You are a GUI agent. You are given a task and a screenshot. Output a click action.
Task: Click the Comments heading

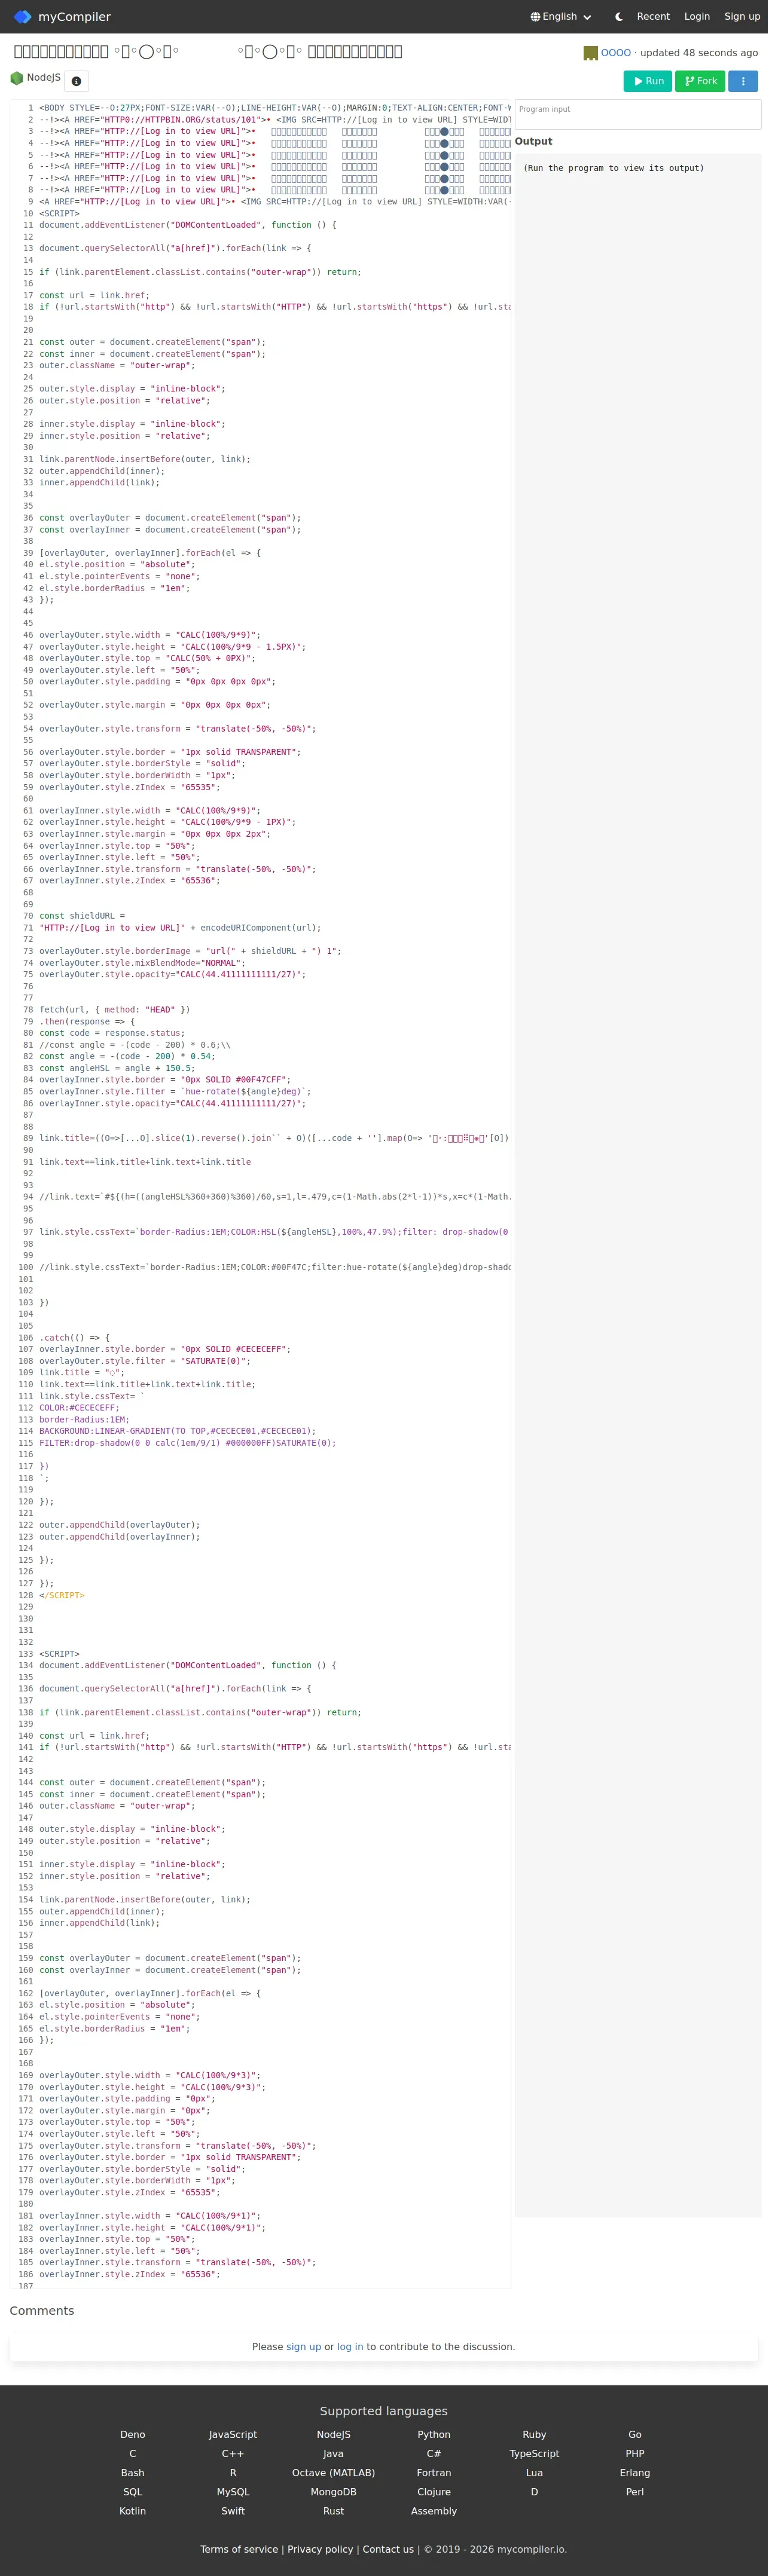coord(42,2310)
